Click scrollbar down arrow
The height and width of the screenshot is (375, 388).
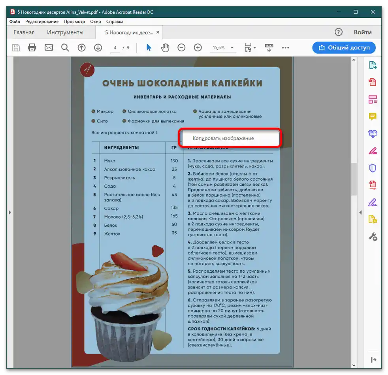coord(354,365)
